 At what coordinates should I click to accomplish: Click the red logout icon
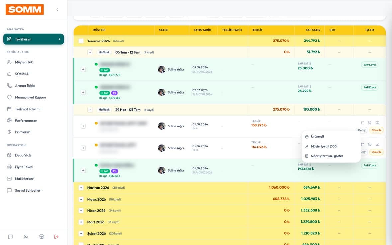pyautogui.click(x=56, y=237)
